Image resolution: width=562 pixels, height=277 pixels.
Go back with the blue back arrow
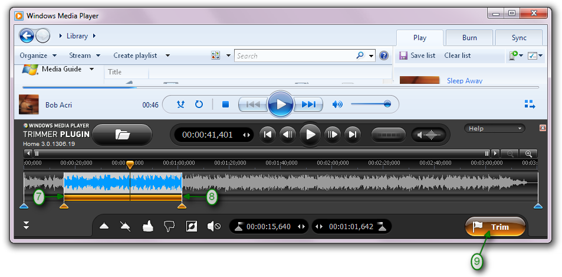pyautogui.click(x=27, y=36)
